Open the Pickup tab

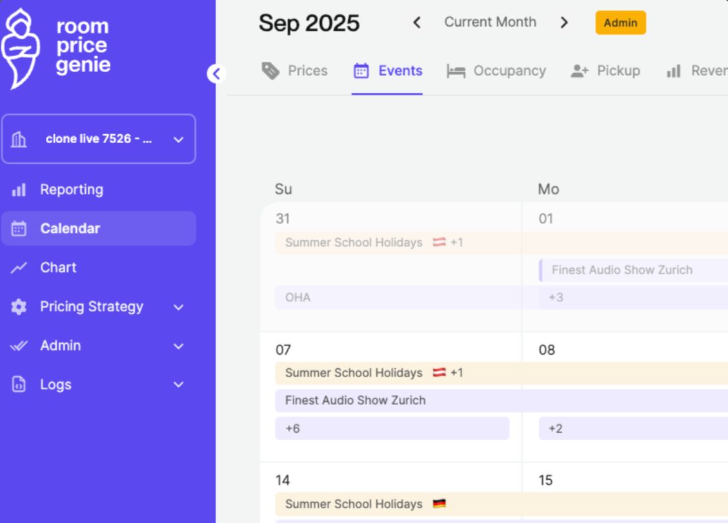click(605, 71)
